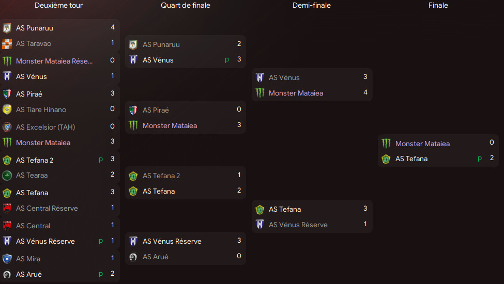Click AS Tefana crest in the final
This screenshot has height=284, width=504.
[x=386, y=159]
